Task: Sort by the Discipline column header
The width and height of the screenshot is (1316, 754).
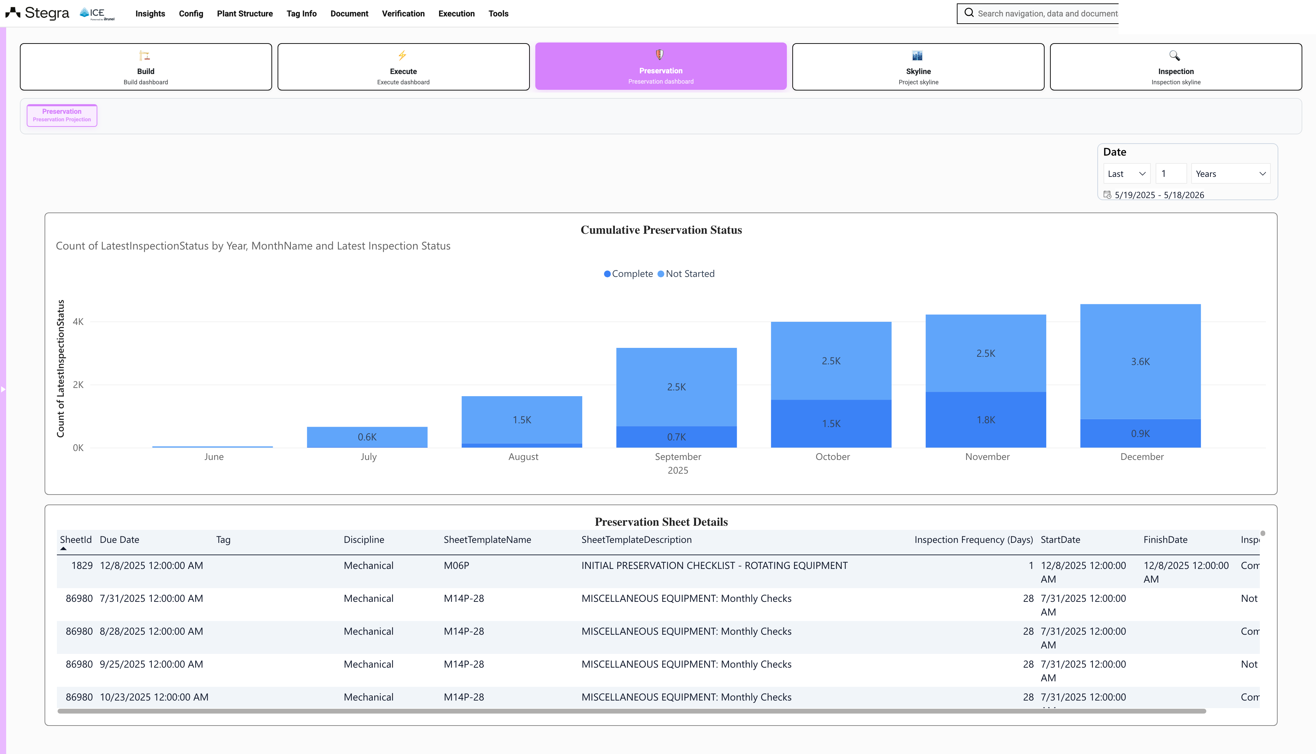Action: point(364,539)
